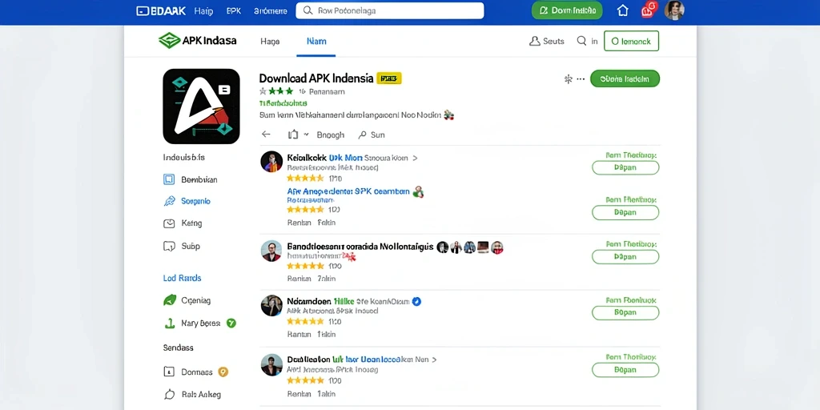Click the yellow badge next to title
This screenshot has width=820, height=410.
(x=388, y=78)
